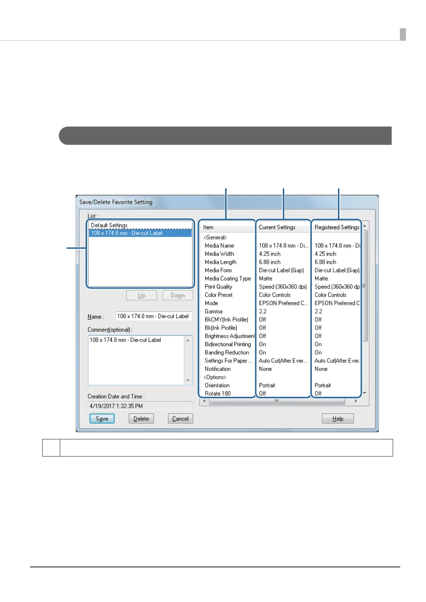Select the Media Form row
Viewport: 426px width, 602px height.
(x=281, y=270)
